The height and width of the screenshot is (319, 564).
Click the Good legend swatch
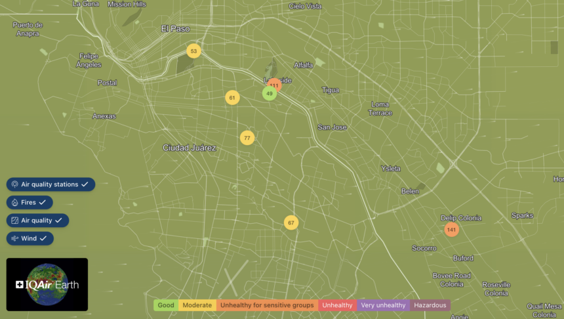tap(166, 305)
